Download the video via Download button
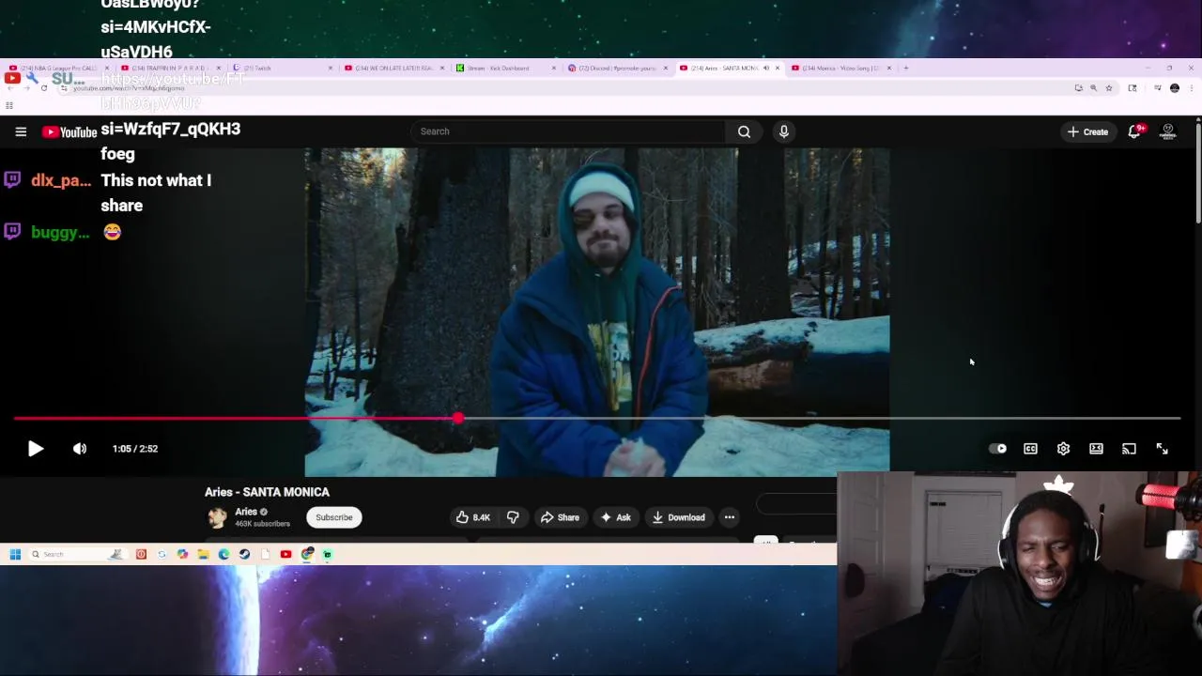The image size is (1202, 676). point(678,517)
